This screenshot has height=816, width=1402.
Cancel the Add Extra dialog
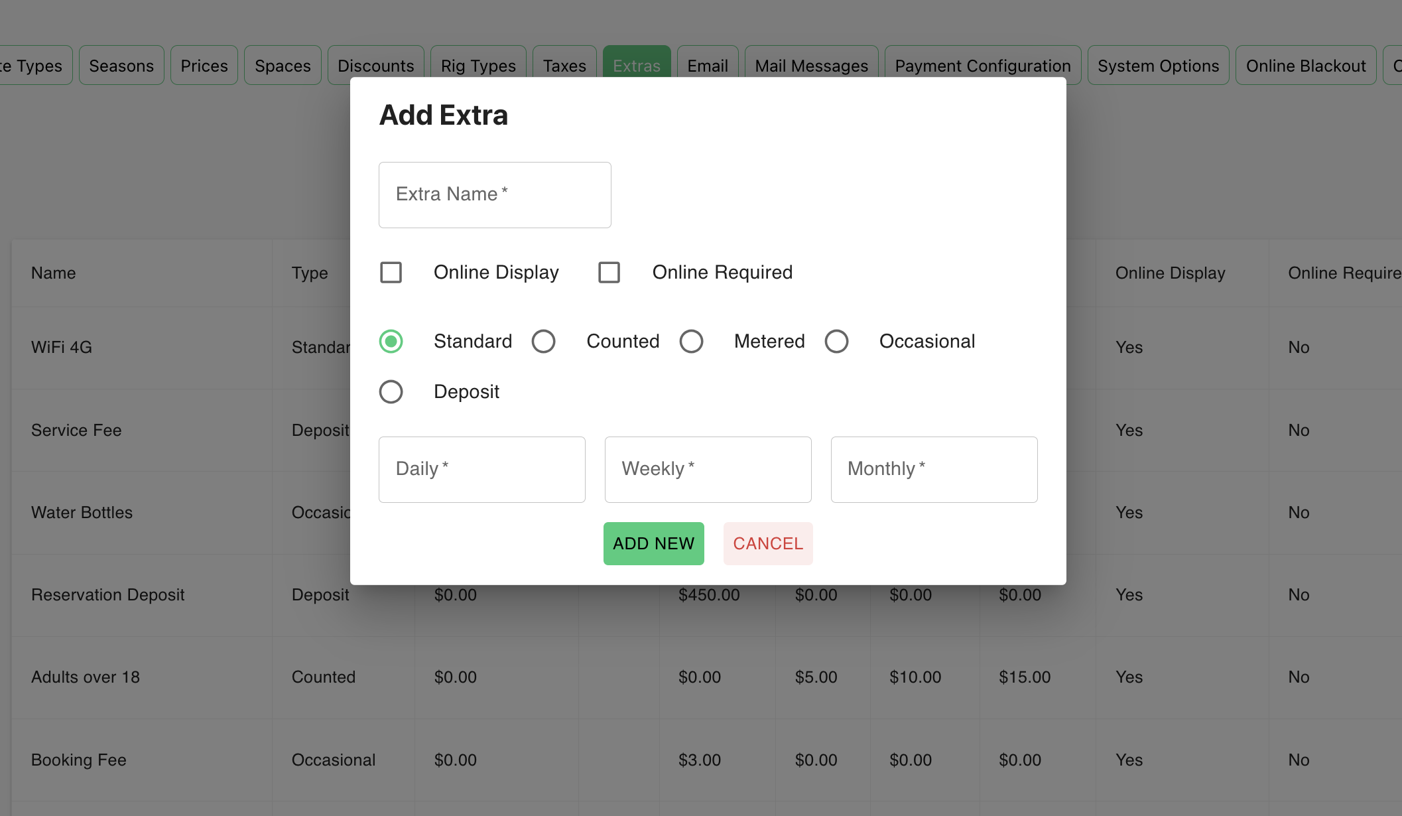767,543
